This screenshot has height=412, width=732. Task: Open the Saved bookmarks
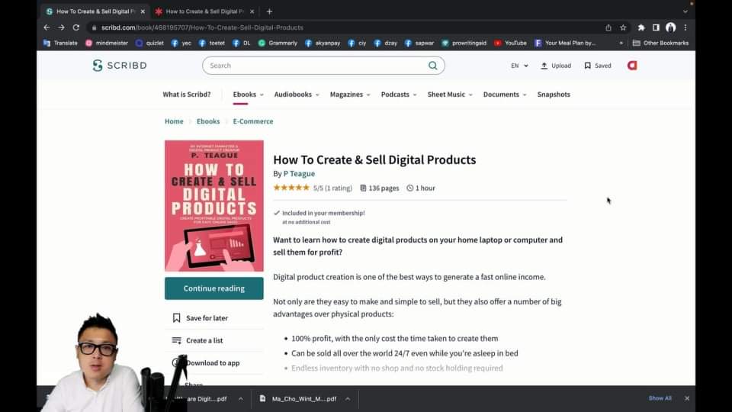[x=598, y=66]
